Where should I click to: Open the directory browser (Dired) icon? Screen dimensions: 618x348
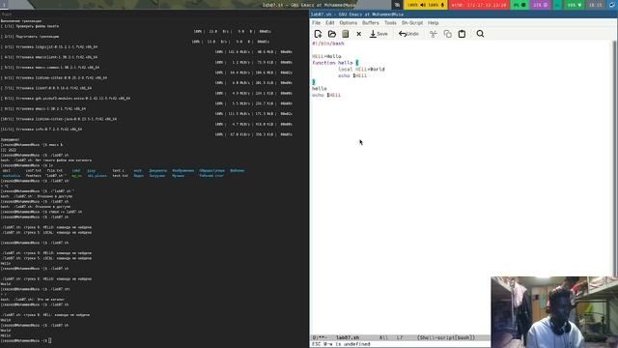tap(346, 34)
